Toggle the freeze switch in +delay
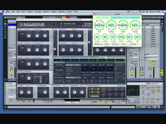 [107, 44]
